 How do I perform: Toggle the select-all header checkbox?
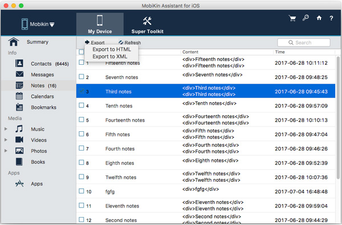(x=82, y=52)
